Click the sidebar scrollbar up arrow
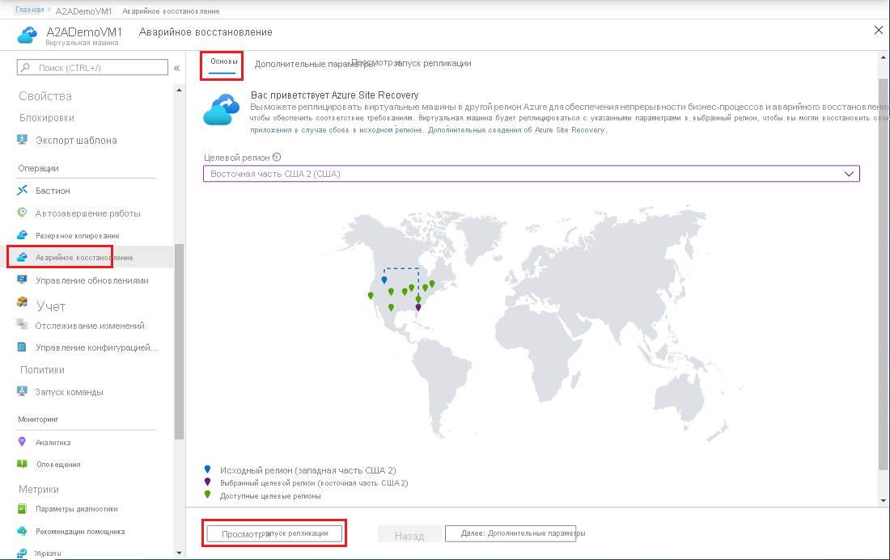890x560 pixels. coord(180,90)
